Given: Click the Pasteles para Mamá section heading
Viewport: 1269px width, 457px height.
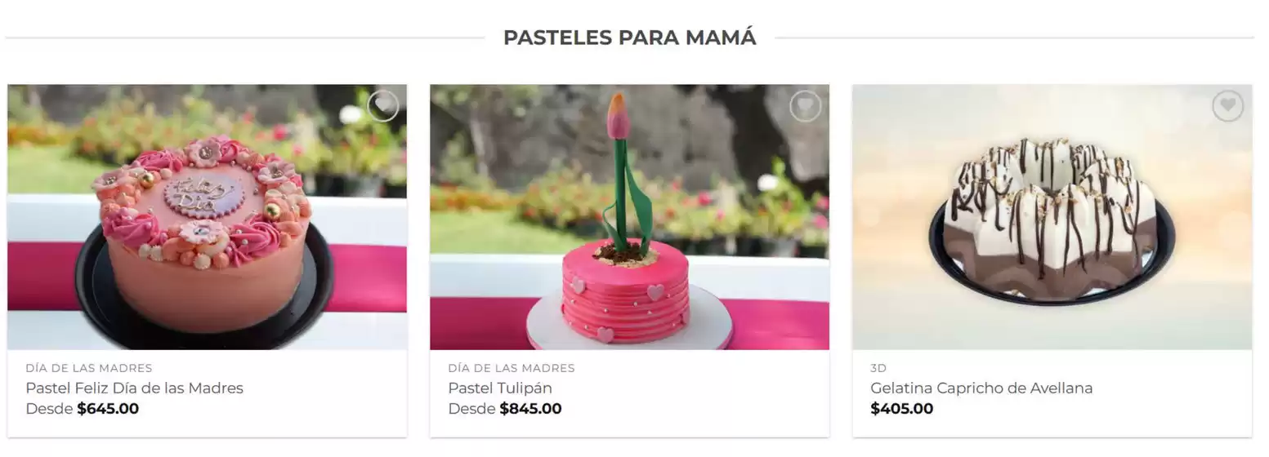Looking at the screenshot, I should tap(629, 38).
